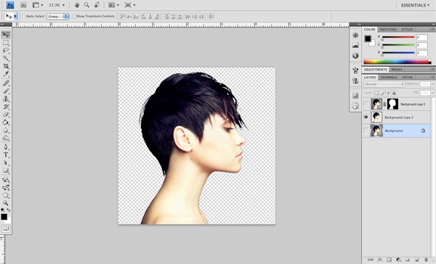Toggle lock position button
The image size is (436, 264).
click(x=388, y=93)
